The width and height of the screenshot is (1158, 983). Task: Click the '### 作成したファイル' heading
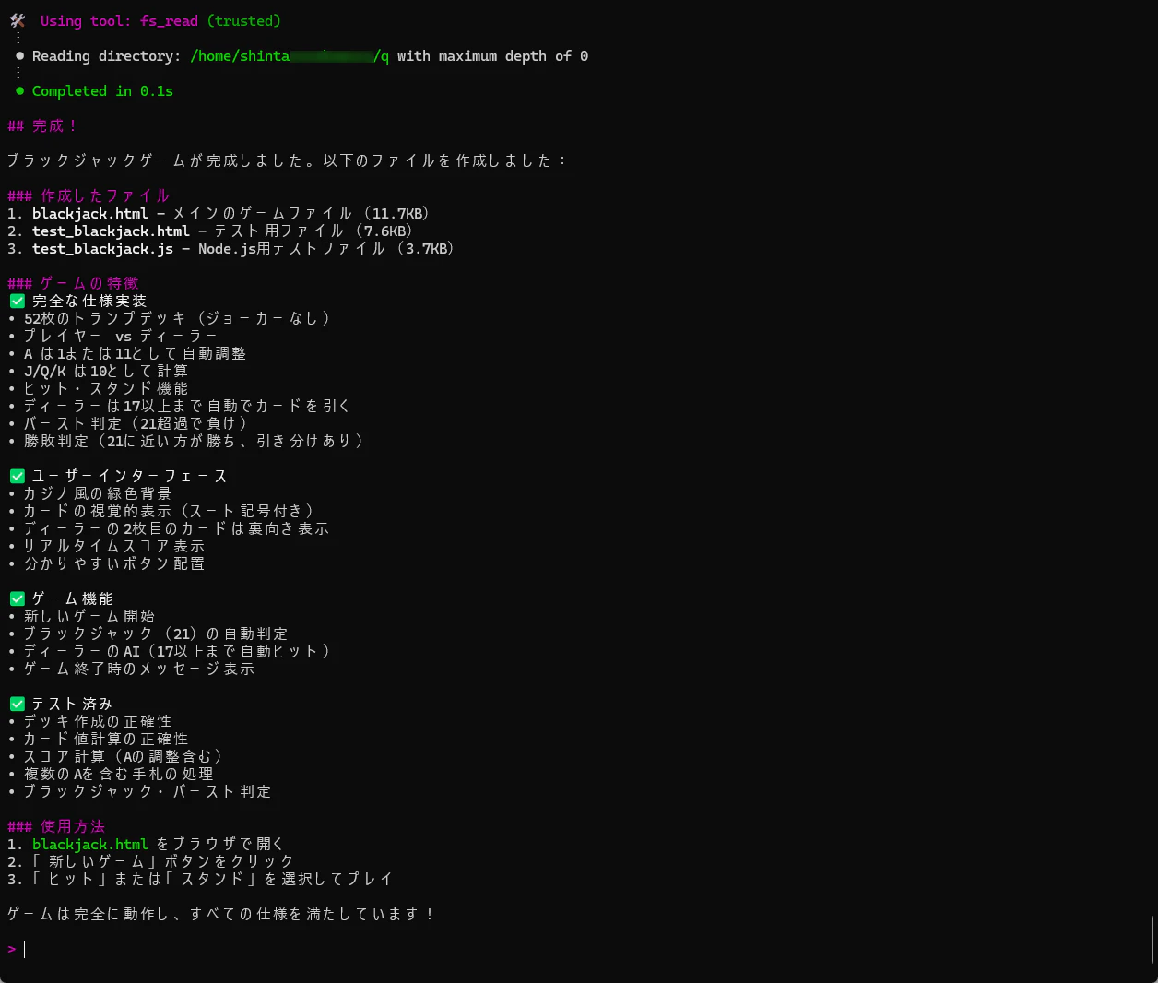click(89, 195)
